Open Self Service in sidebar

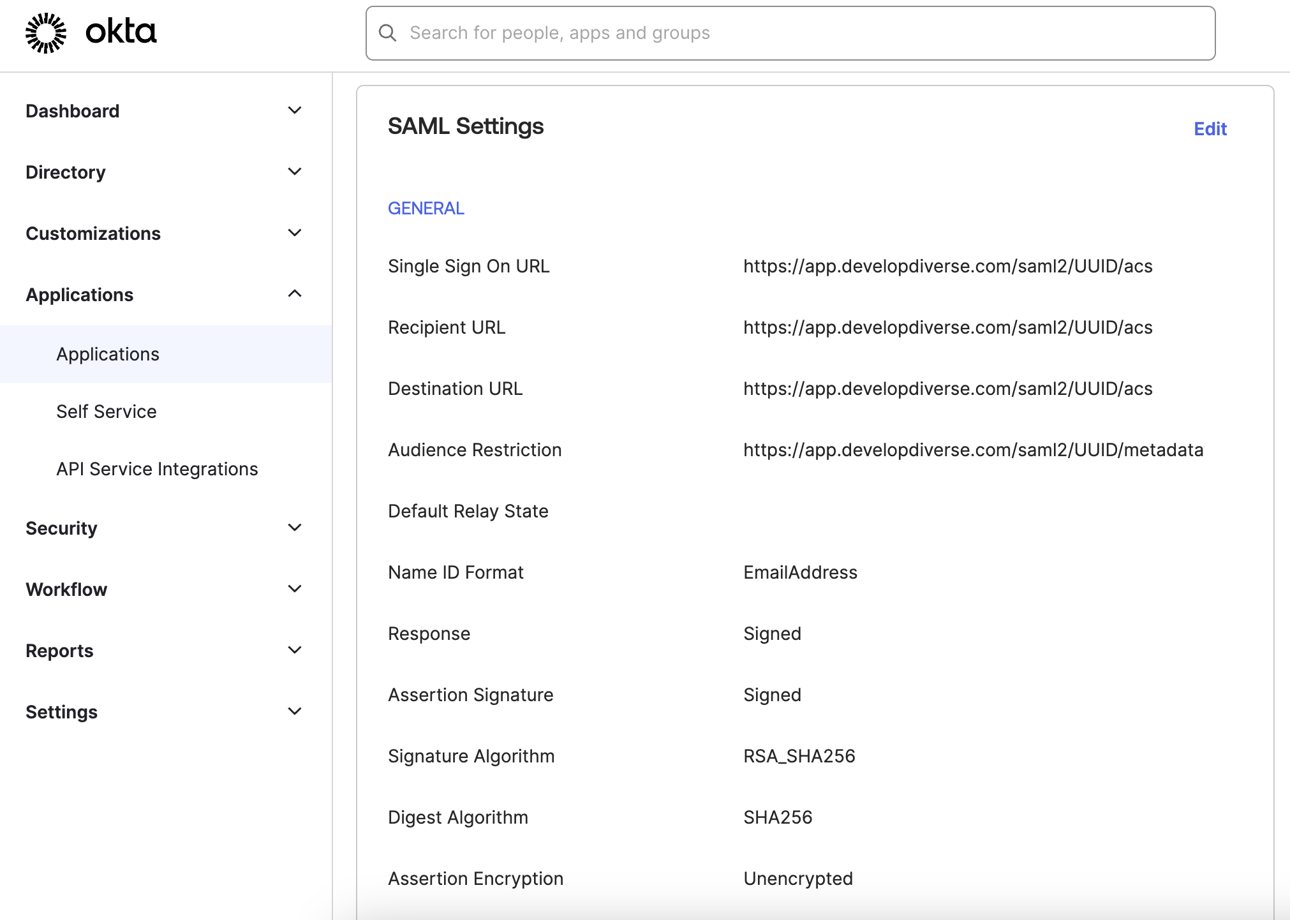[107, 412]
